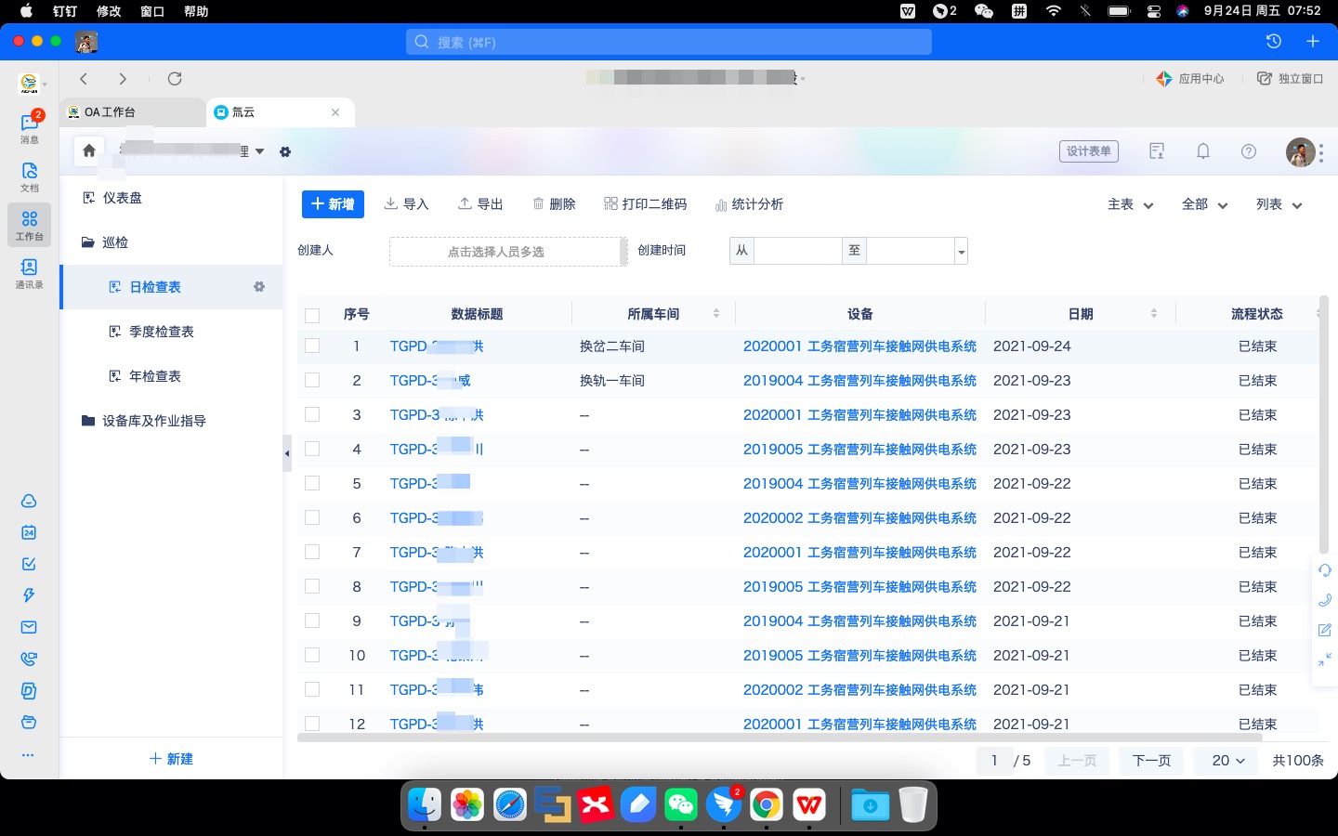Click the cloud drive icon in sidebar
Image resolution: width=1338 pixels, height=836 pixels.
29,502
